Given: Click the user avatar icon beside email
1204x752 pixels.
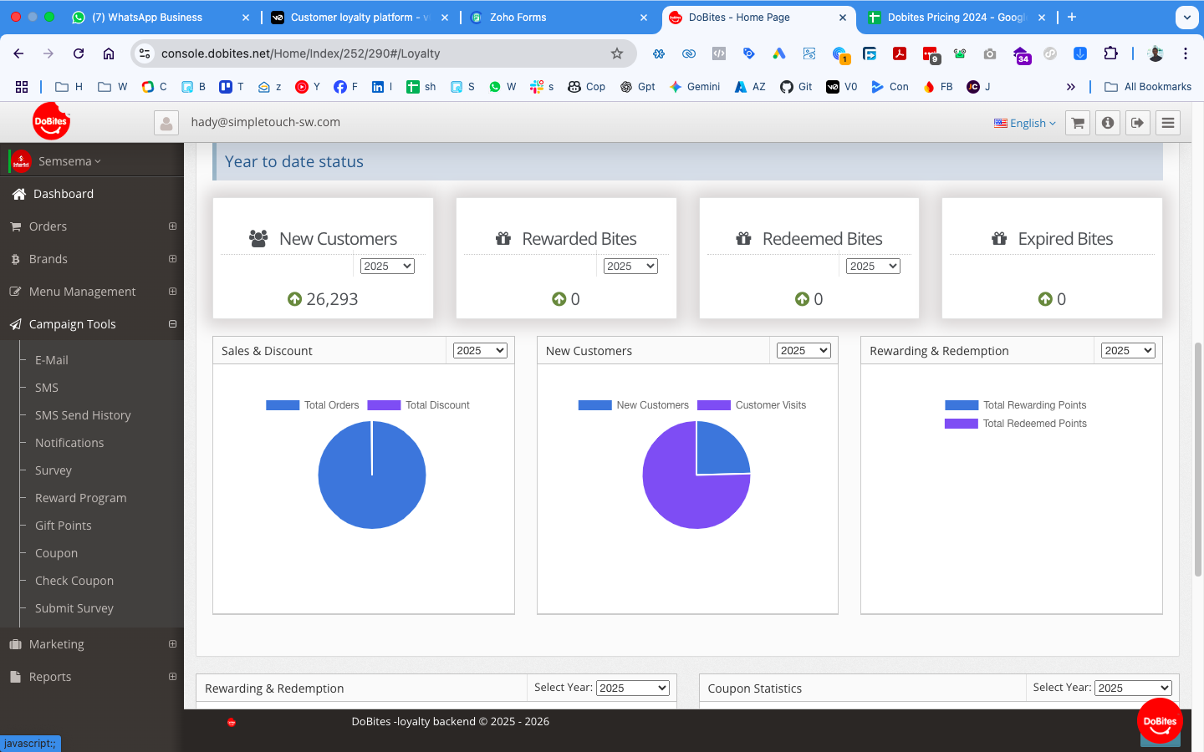Looking at the screenshot, I should [x=166, y=123].
